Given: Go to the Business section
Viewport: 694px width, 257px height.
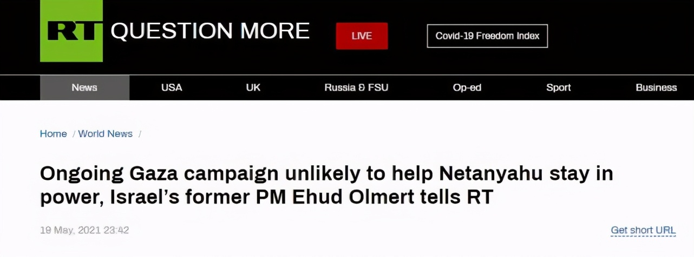Looking at the screenshot, I should [x=656, y=87].
